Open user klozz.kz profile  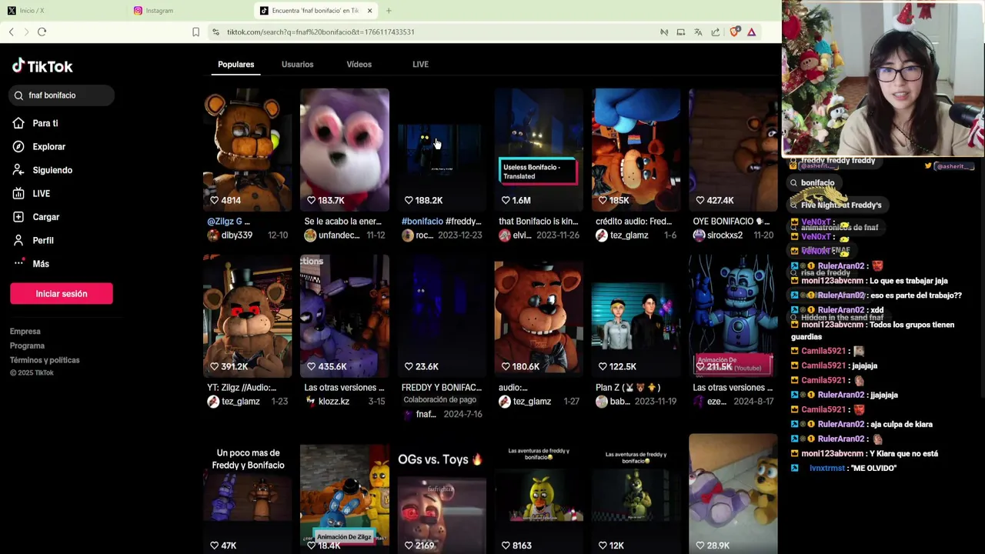click(334, 402)
